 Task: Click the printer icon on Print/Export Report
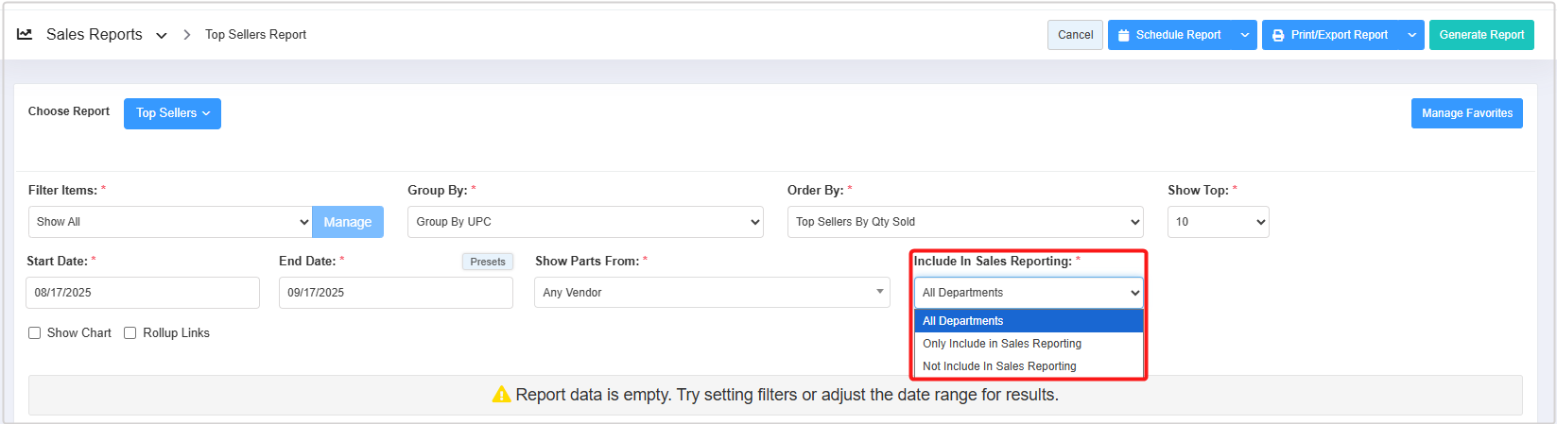[1278, 35]
